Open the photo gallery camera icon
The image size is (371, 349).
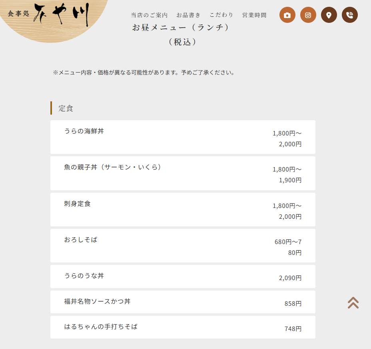[287, 15]
